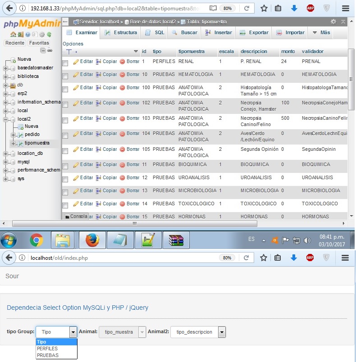356x362 pixels.
Task: Click the page settings gear icon in phpMyAdmin
Action: point(333,22)
